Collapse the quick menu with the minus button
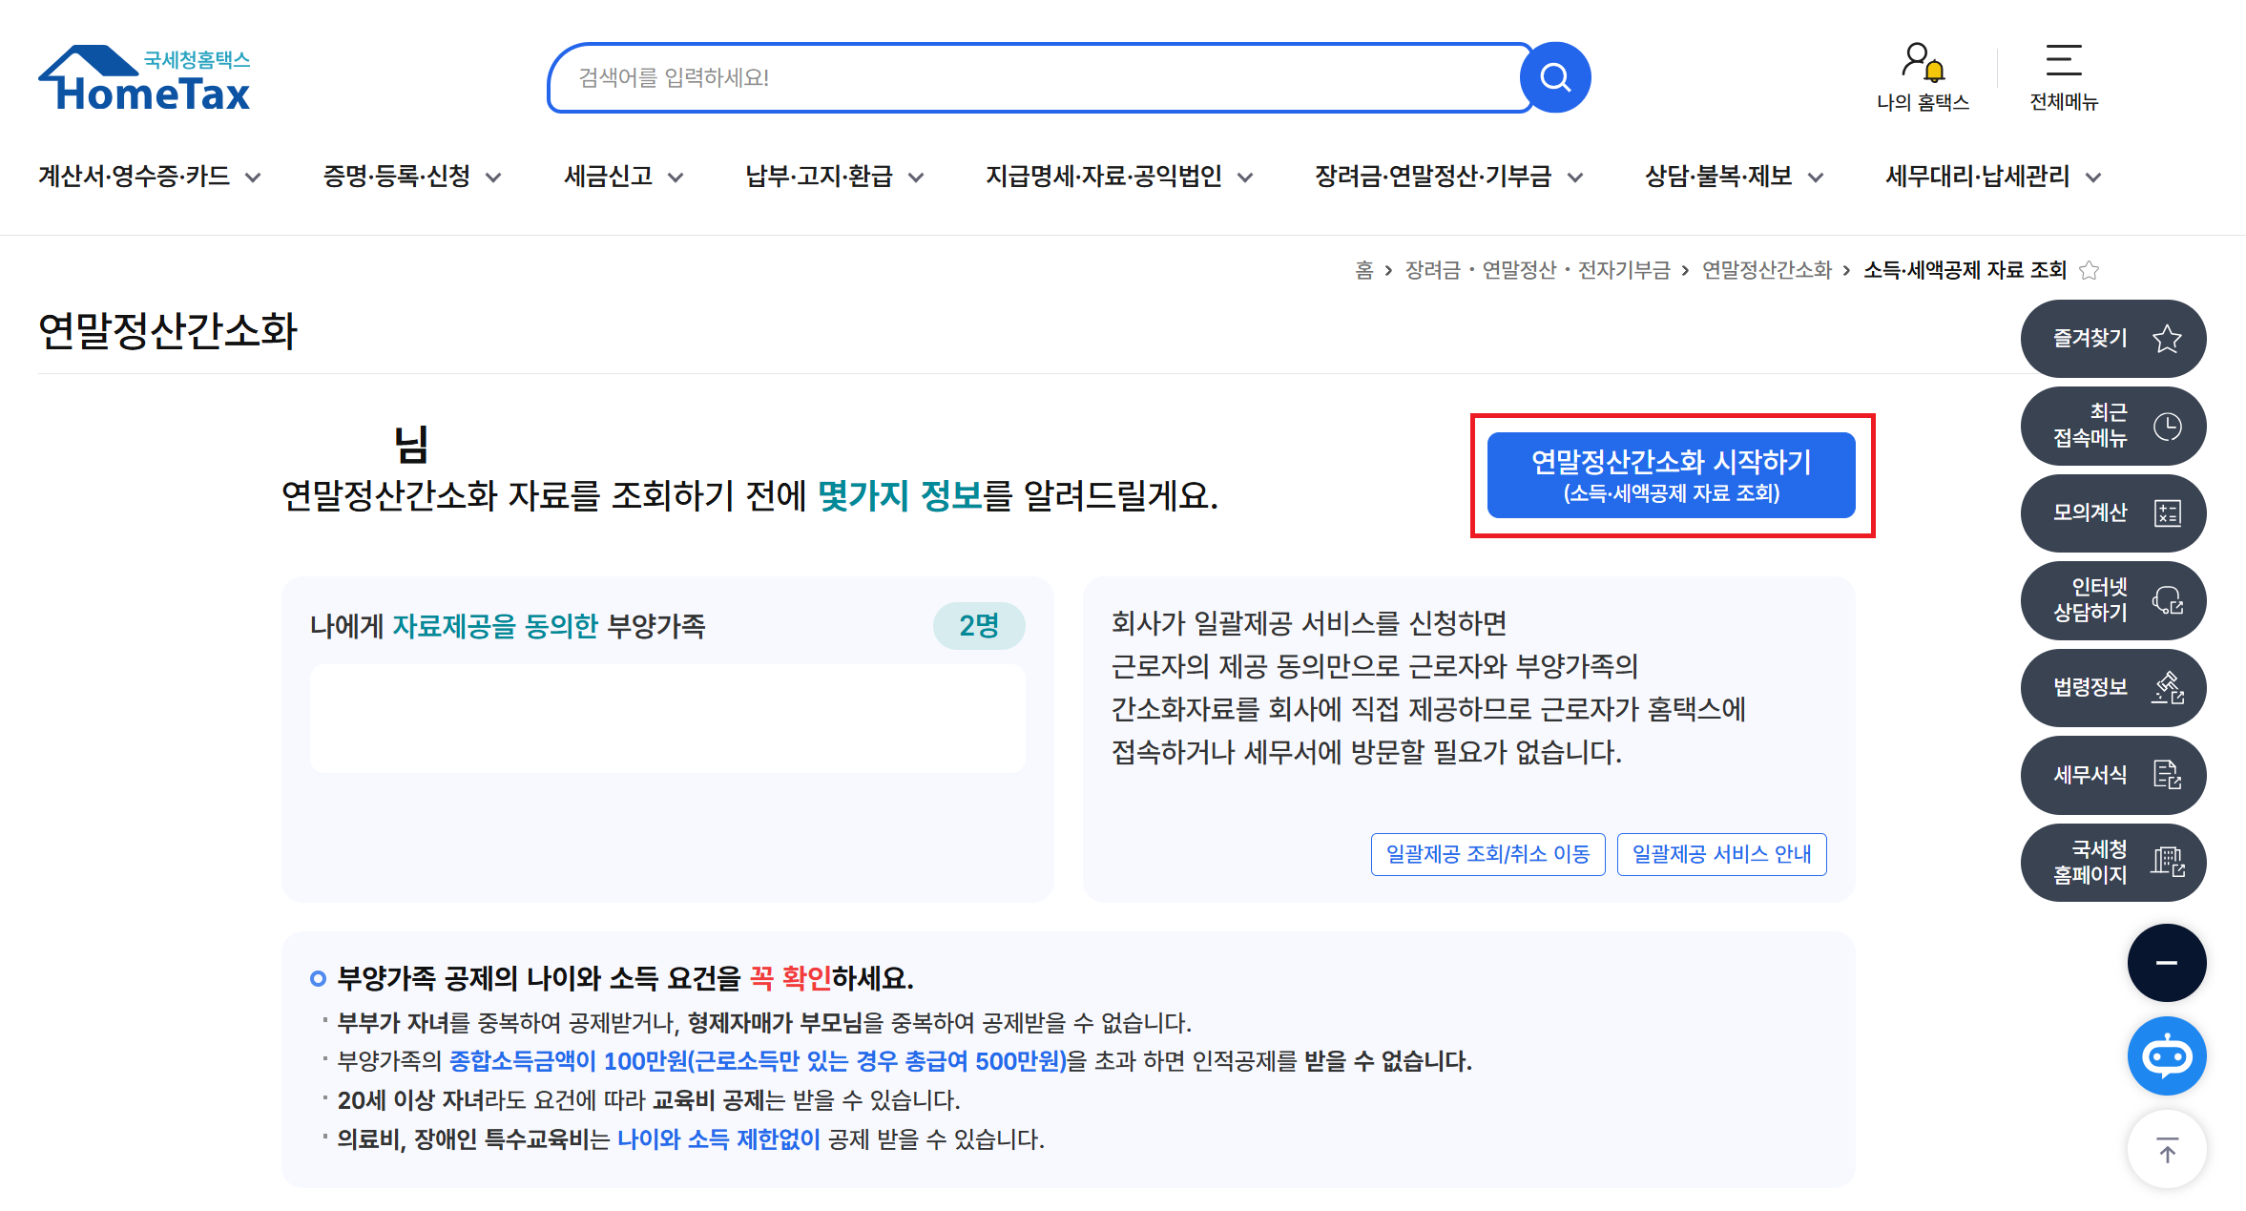 (2167, 963)
